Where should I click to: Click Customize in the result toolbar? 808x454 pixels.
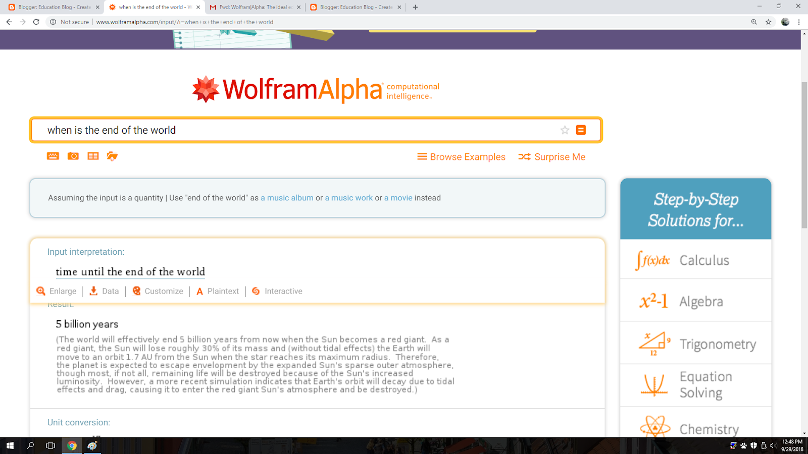tap(158, 291)
